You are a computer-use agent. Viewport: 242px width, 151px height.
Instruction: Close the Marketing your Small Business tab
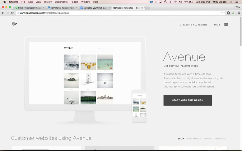pyautogui.click(x=109, y=8)
